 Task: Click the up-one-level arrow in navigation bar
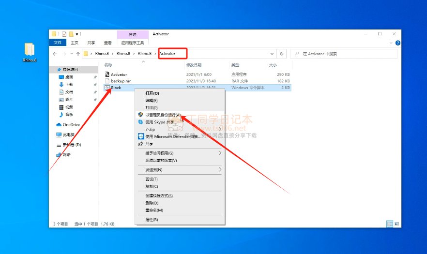click(x=78, y=53)
